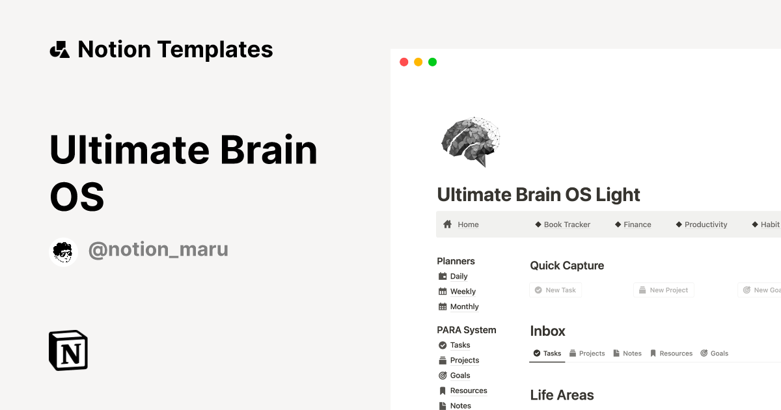Viewport: 781px width, 410px height.
Task: Click the Notes page icon under PARA System
Action: (x=443, y=405)
